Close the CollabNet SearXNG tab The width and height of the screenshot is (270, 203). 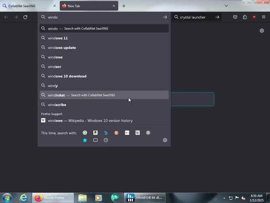[x=55, y=6]
